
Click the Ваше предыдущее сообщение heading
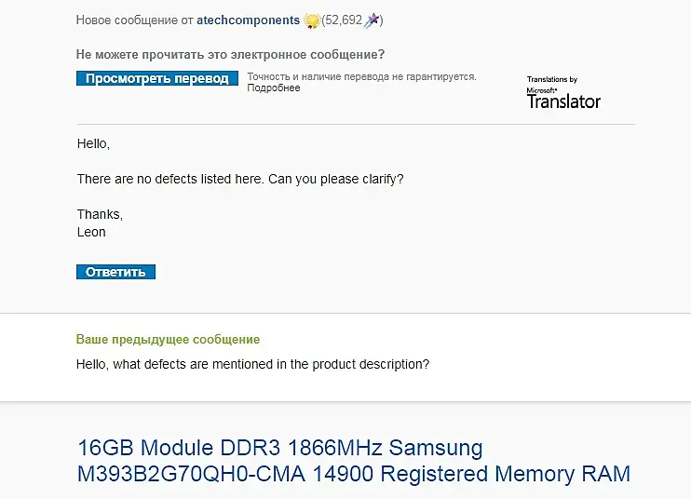tap(168, 340)
